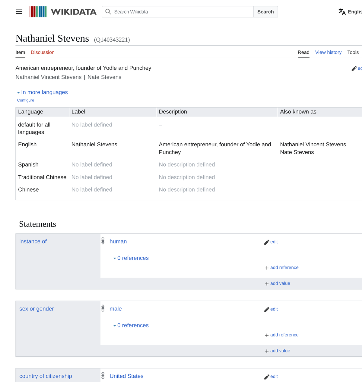362x382 pixels.
Task: Click the pencil icon beside the description
Action: coord(354,68)
